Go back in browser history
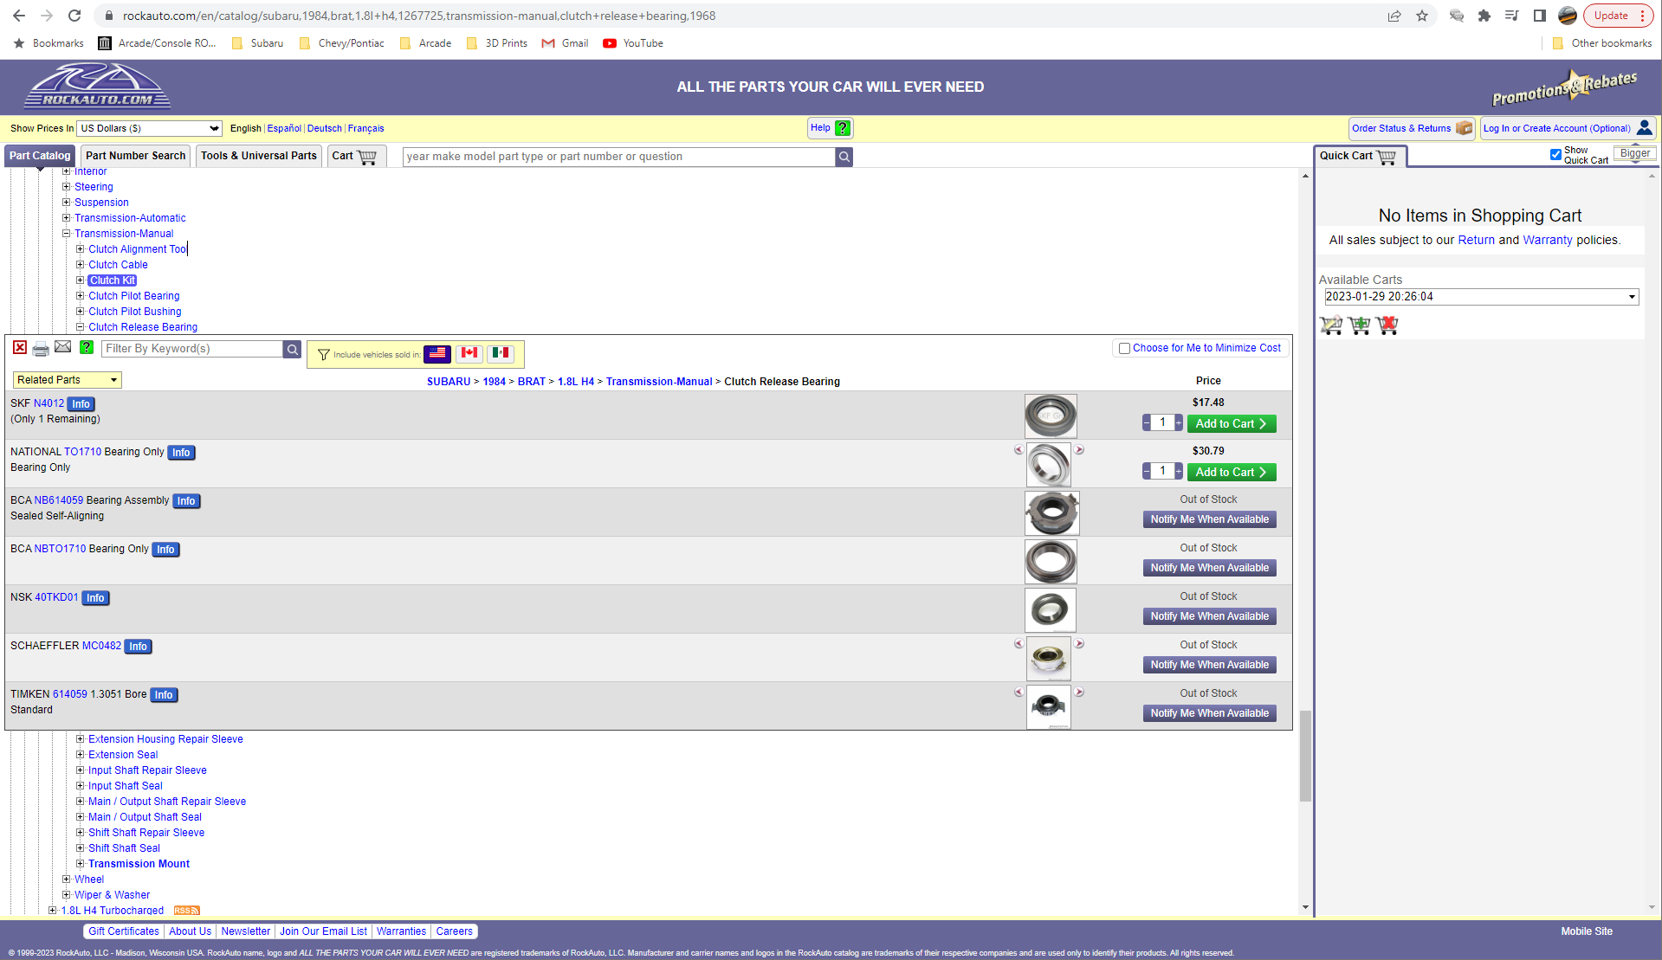The width and height of the screenshot is (1662, 960). pyautogui.click(x=19, y=16)
